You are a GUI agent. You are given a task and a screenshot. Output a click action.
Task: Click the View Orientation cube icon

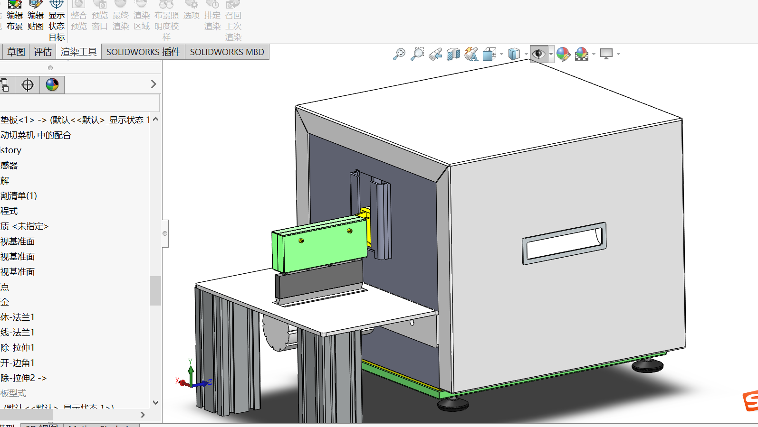(x=489, y=54)
